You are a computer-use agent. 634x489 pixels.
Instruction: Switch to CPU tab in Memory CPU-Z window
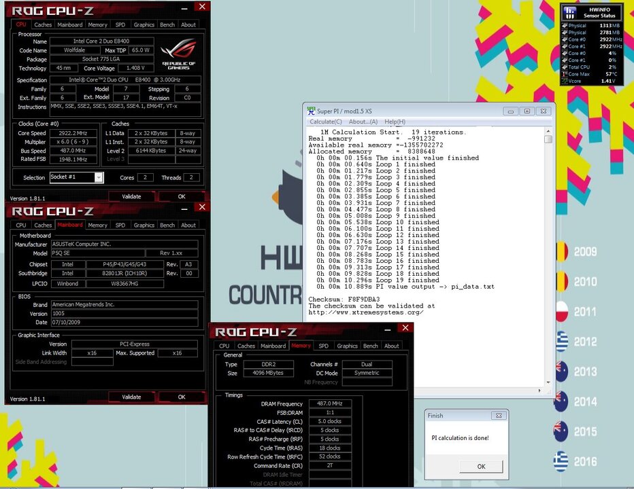pos(224,346)
